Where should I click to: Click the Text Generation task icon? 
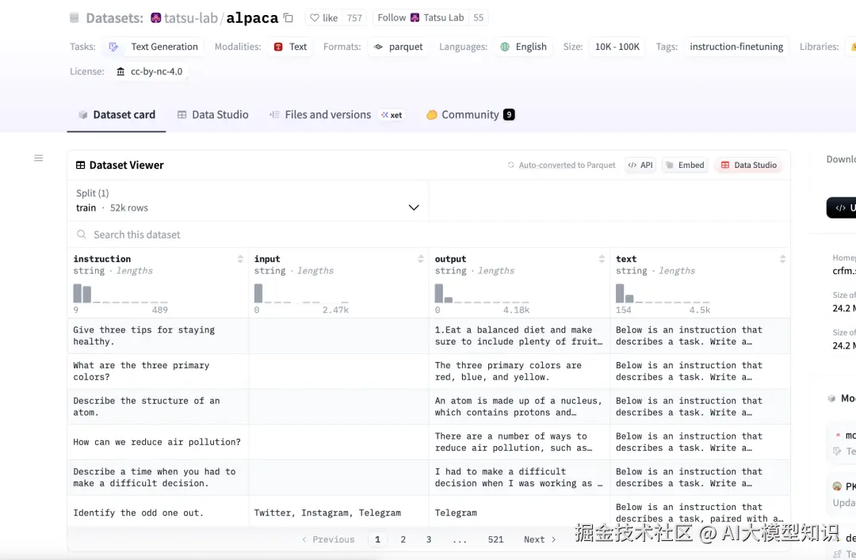click(x=113, y=47)
